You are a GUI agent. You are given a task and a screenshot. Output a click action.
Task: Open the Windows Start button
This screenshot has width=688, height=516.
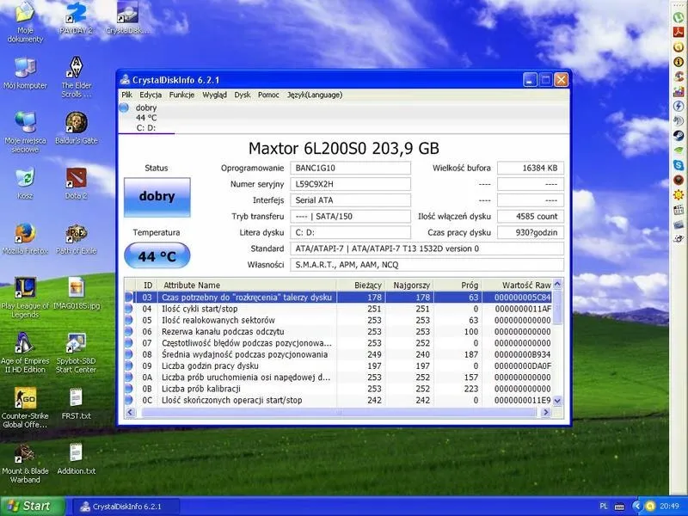pyautogui.click(x=32, y=507)
